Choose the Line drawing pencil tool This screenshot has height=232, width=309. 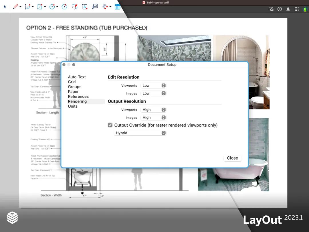coord(15,6)
